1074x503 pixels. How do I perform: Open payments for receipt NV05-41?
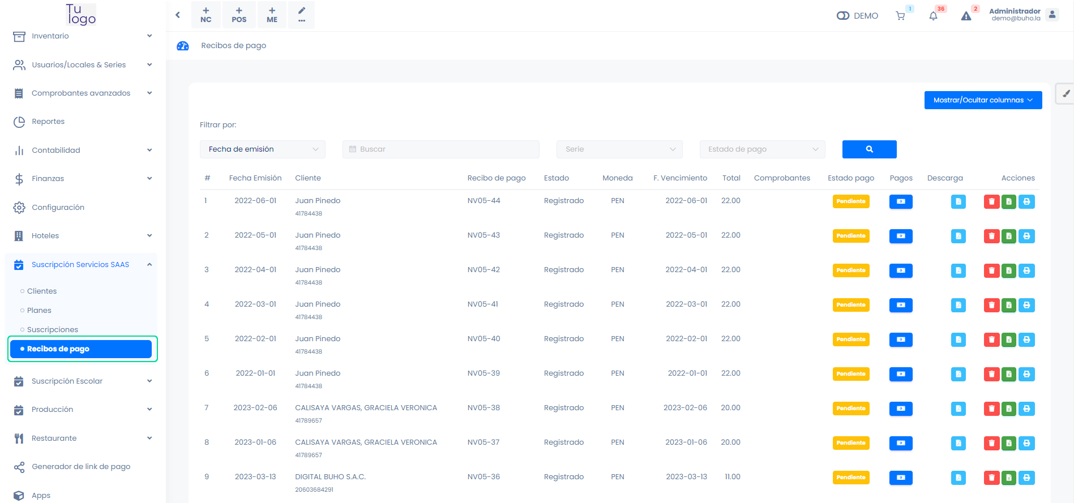(901, 305)
